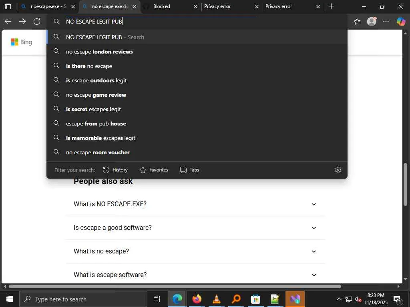Open Settings and more ellipsis menu
The height and width of the screenshot is (307, 410).
pyautogui.click(x=386, y=22)
